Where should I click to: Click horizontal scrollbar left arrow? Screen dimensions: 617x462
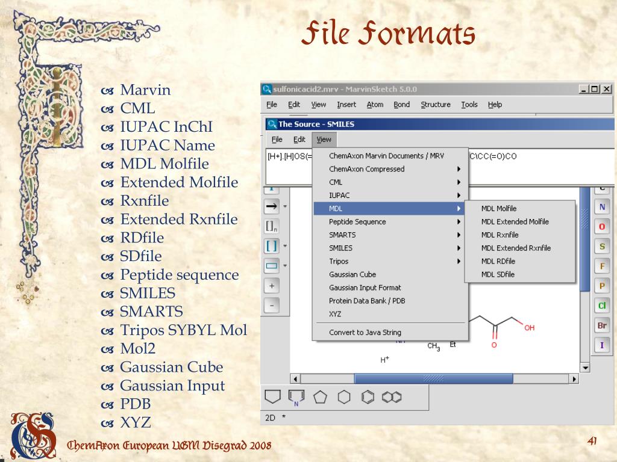(x=295, y=379)
